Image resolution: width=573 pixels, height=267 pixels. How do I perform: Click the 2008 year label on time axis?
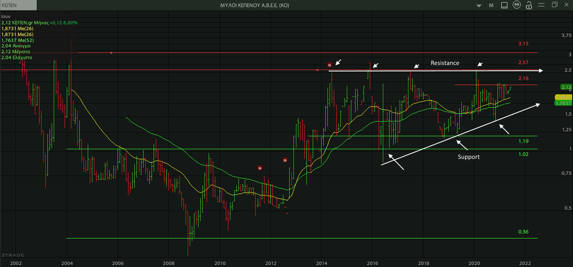(169, 263)
